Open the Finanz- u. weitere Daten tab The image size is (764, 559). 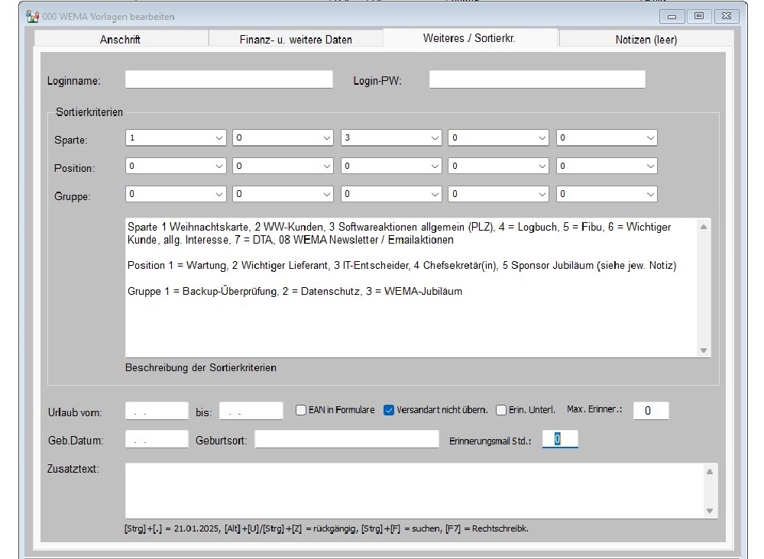pyautogui.click(x=296, y=40)
